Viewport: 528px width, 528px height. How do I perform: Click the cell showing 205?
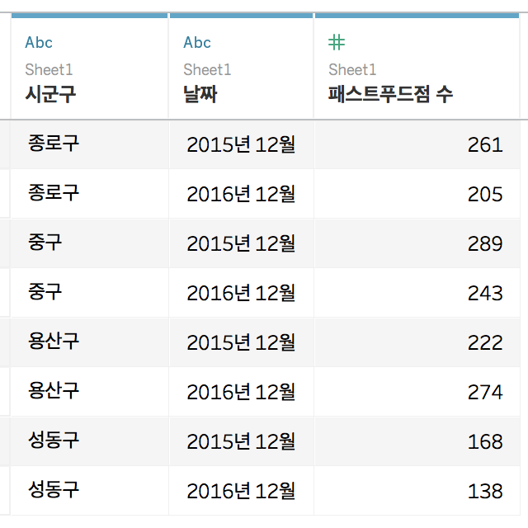[417, 194]
